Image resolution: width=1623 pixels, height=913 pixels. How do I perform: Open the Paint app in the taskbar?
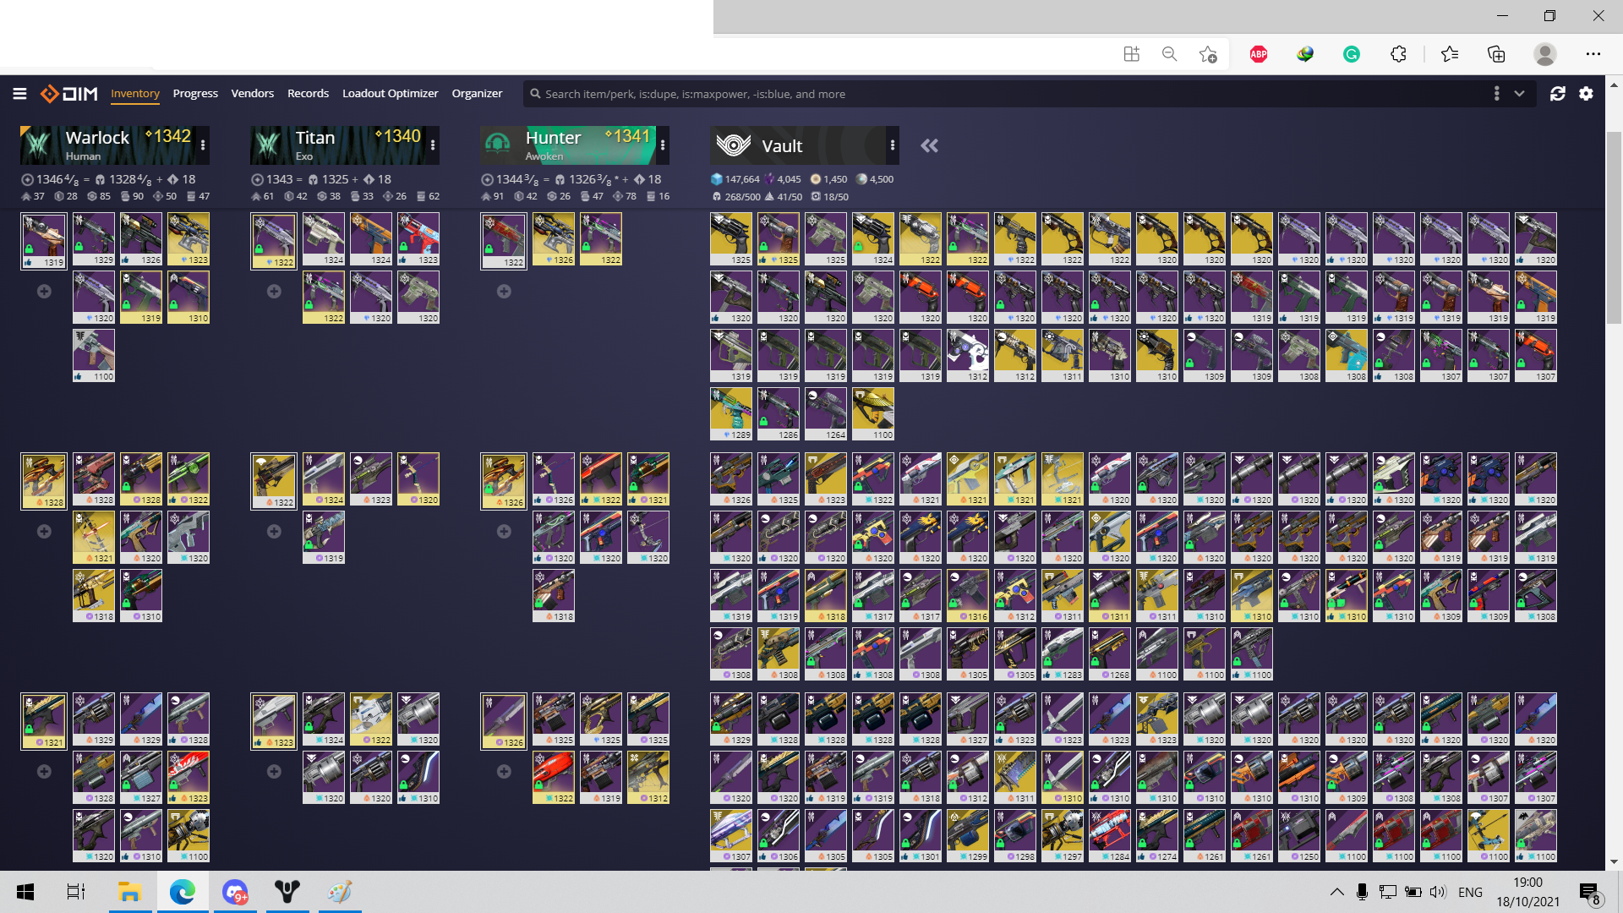point(340,892)
